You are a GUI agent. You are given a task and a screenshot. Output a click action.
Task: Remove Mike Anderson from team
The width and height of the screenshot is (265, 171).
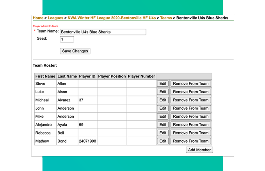(x=190, y=117)
